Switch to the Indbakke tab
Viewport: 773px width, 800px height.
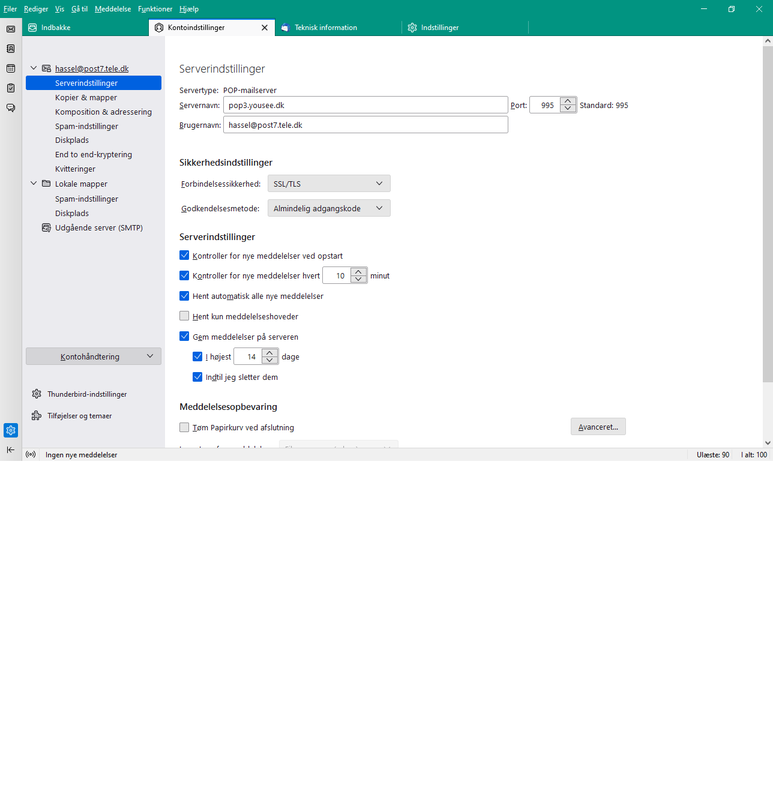pos(85,28)
